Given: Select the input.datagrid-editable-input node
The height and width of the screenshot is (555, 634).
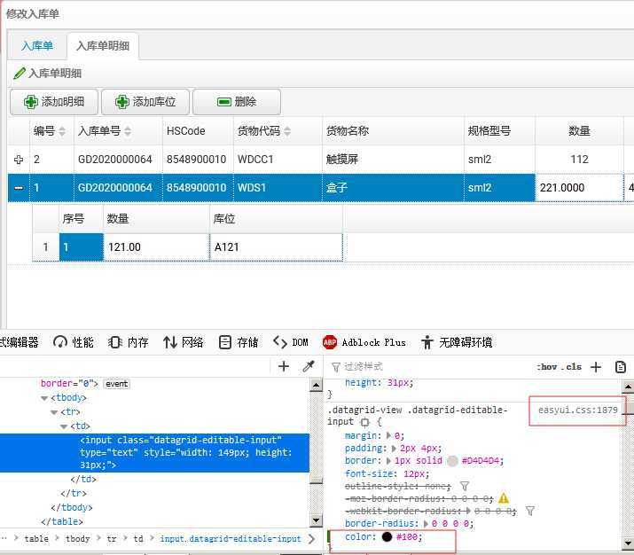Looking at the screenshot, I should [154, 452].
